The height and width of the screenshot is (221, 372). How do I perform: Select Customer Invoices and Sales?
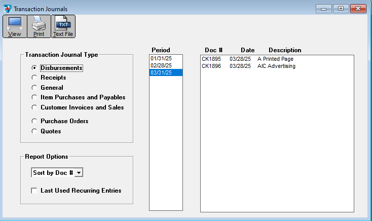click(34, 107)
